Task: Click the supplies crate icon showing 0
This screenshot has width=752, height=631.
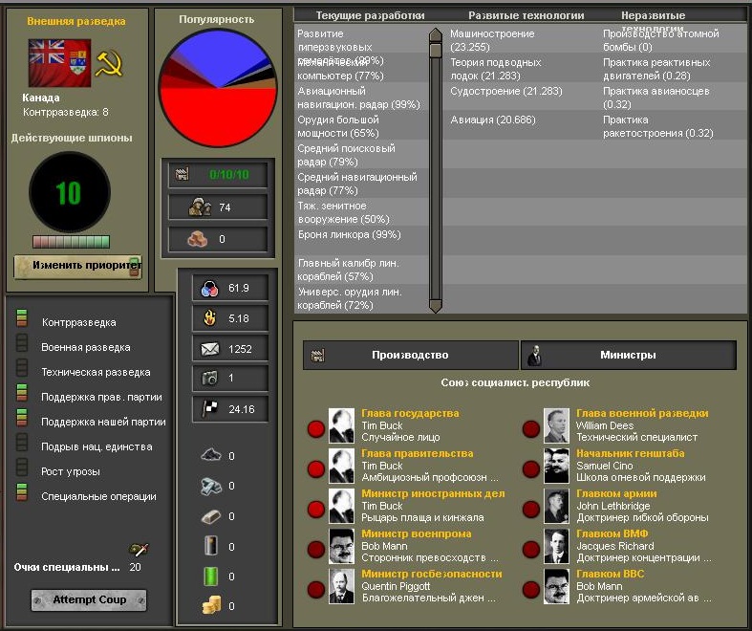Action: click(x=197, y=238)
